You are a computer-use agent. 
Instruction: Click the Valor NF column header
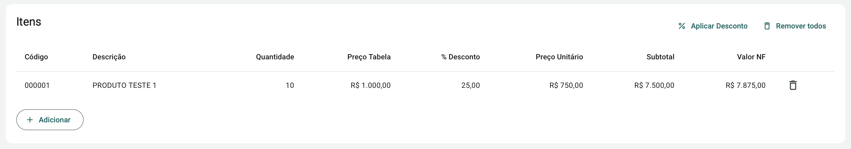pos(751,57)
